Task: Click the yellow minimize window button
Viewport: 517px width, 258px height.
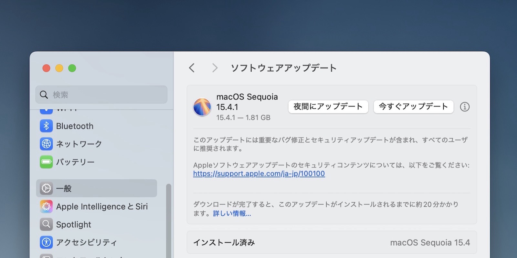Action: click(x=59, y=68)
